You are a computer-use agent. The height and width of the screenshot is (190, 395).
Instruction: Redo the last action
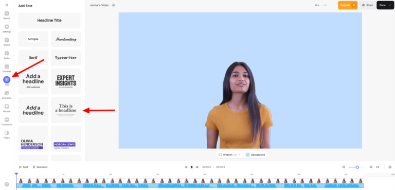tap(325, 5)
